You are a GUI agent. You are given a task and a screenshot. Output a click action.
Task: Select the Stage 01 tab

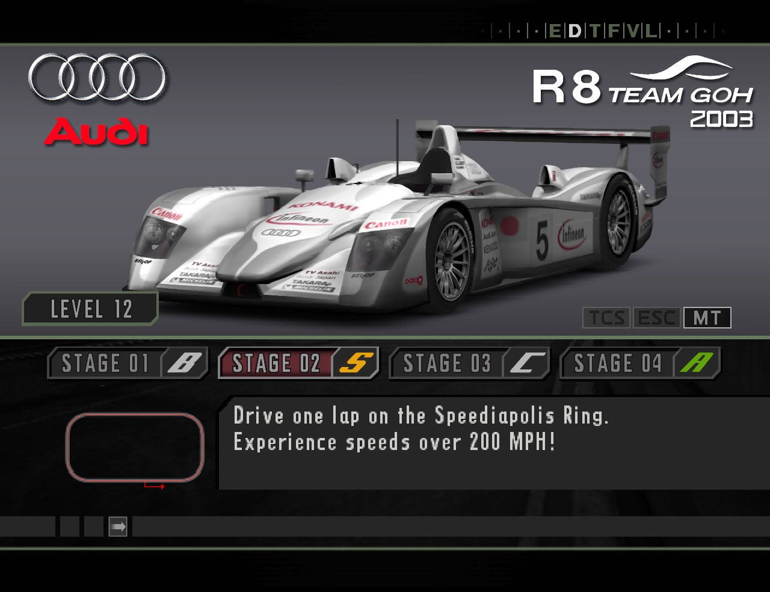click(128, 363)
